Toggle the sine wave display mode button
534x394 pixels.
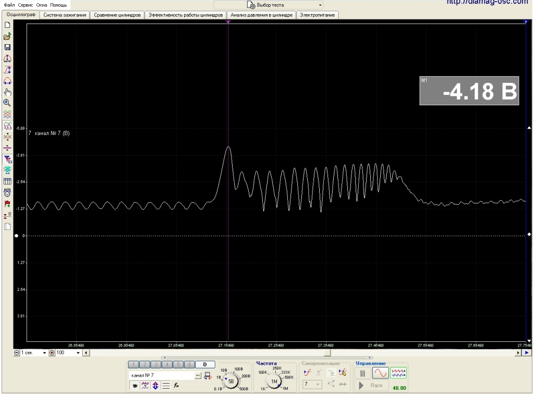pyautogui.click(x=380, y=373)
